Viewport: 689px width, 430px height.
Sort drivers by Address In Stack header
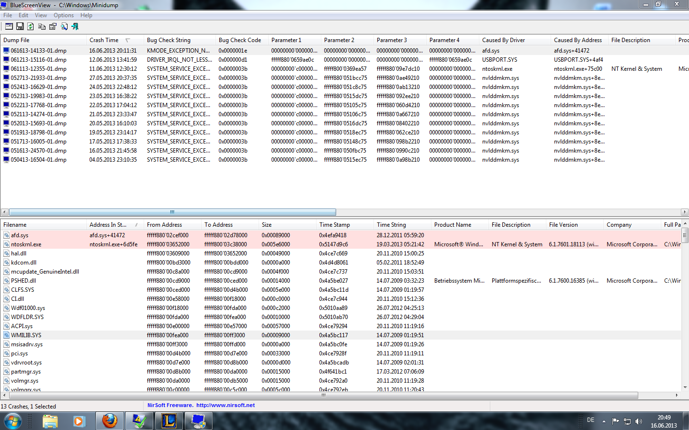tap(115, 225)
